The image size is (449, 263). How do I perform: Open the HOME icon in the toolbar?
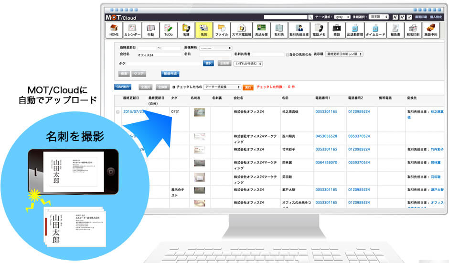pyautogui.click(x=114, y=30)
